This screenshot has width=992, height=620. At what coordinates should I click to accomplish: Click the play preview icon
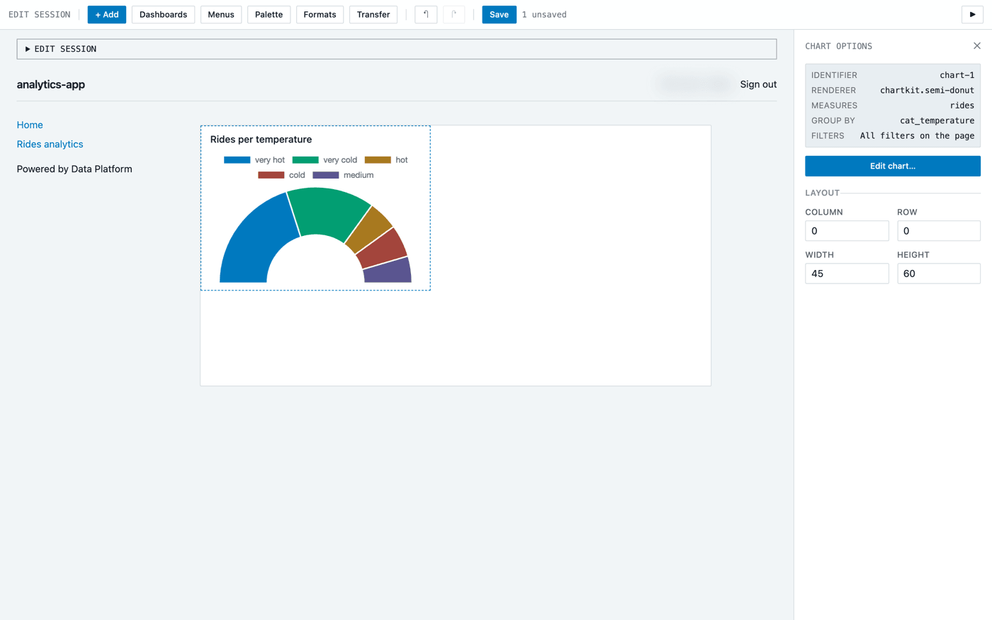(972, 14)
